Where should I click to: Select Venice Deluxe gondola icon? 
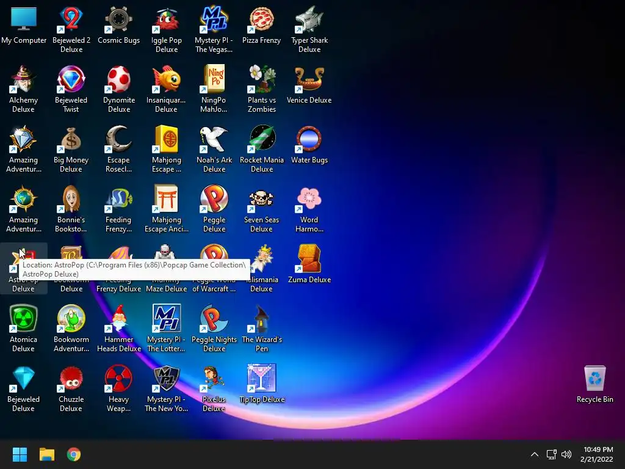coord(309,79)
